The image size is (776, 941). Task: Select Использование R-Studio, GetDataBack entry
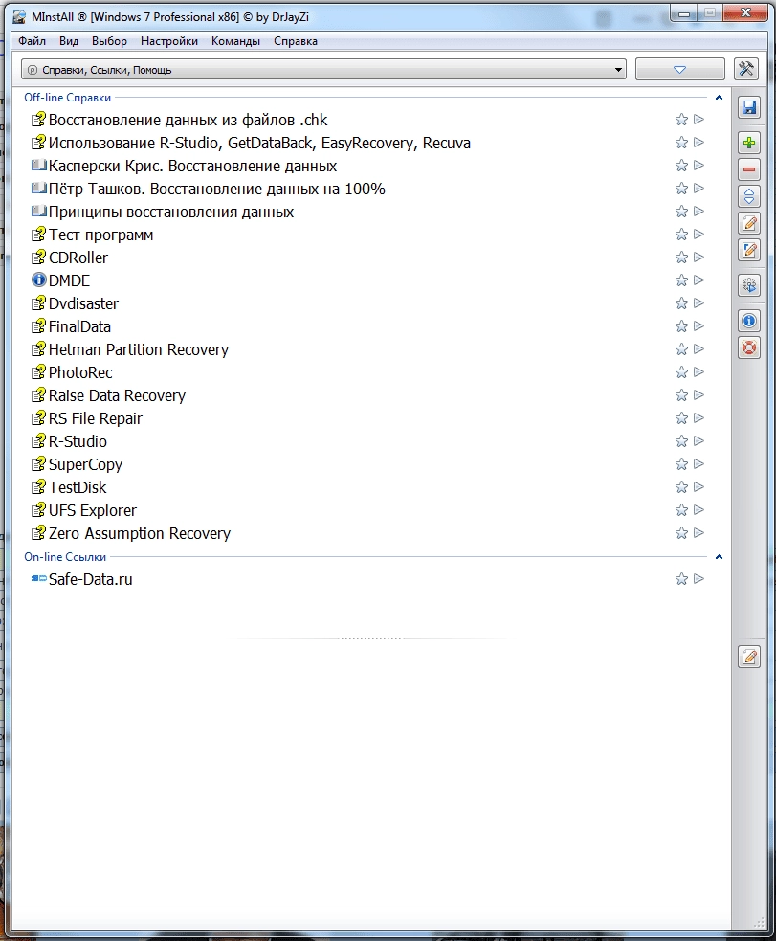coord(259,143)
